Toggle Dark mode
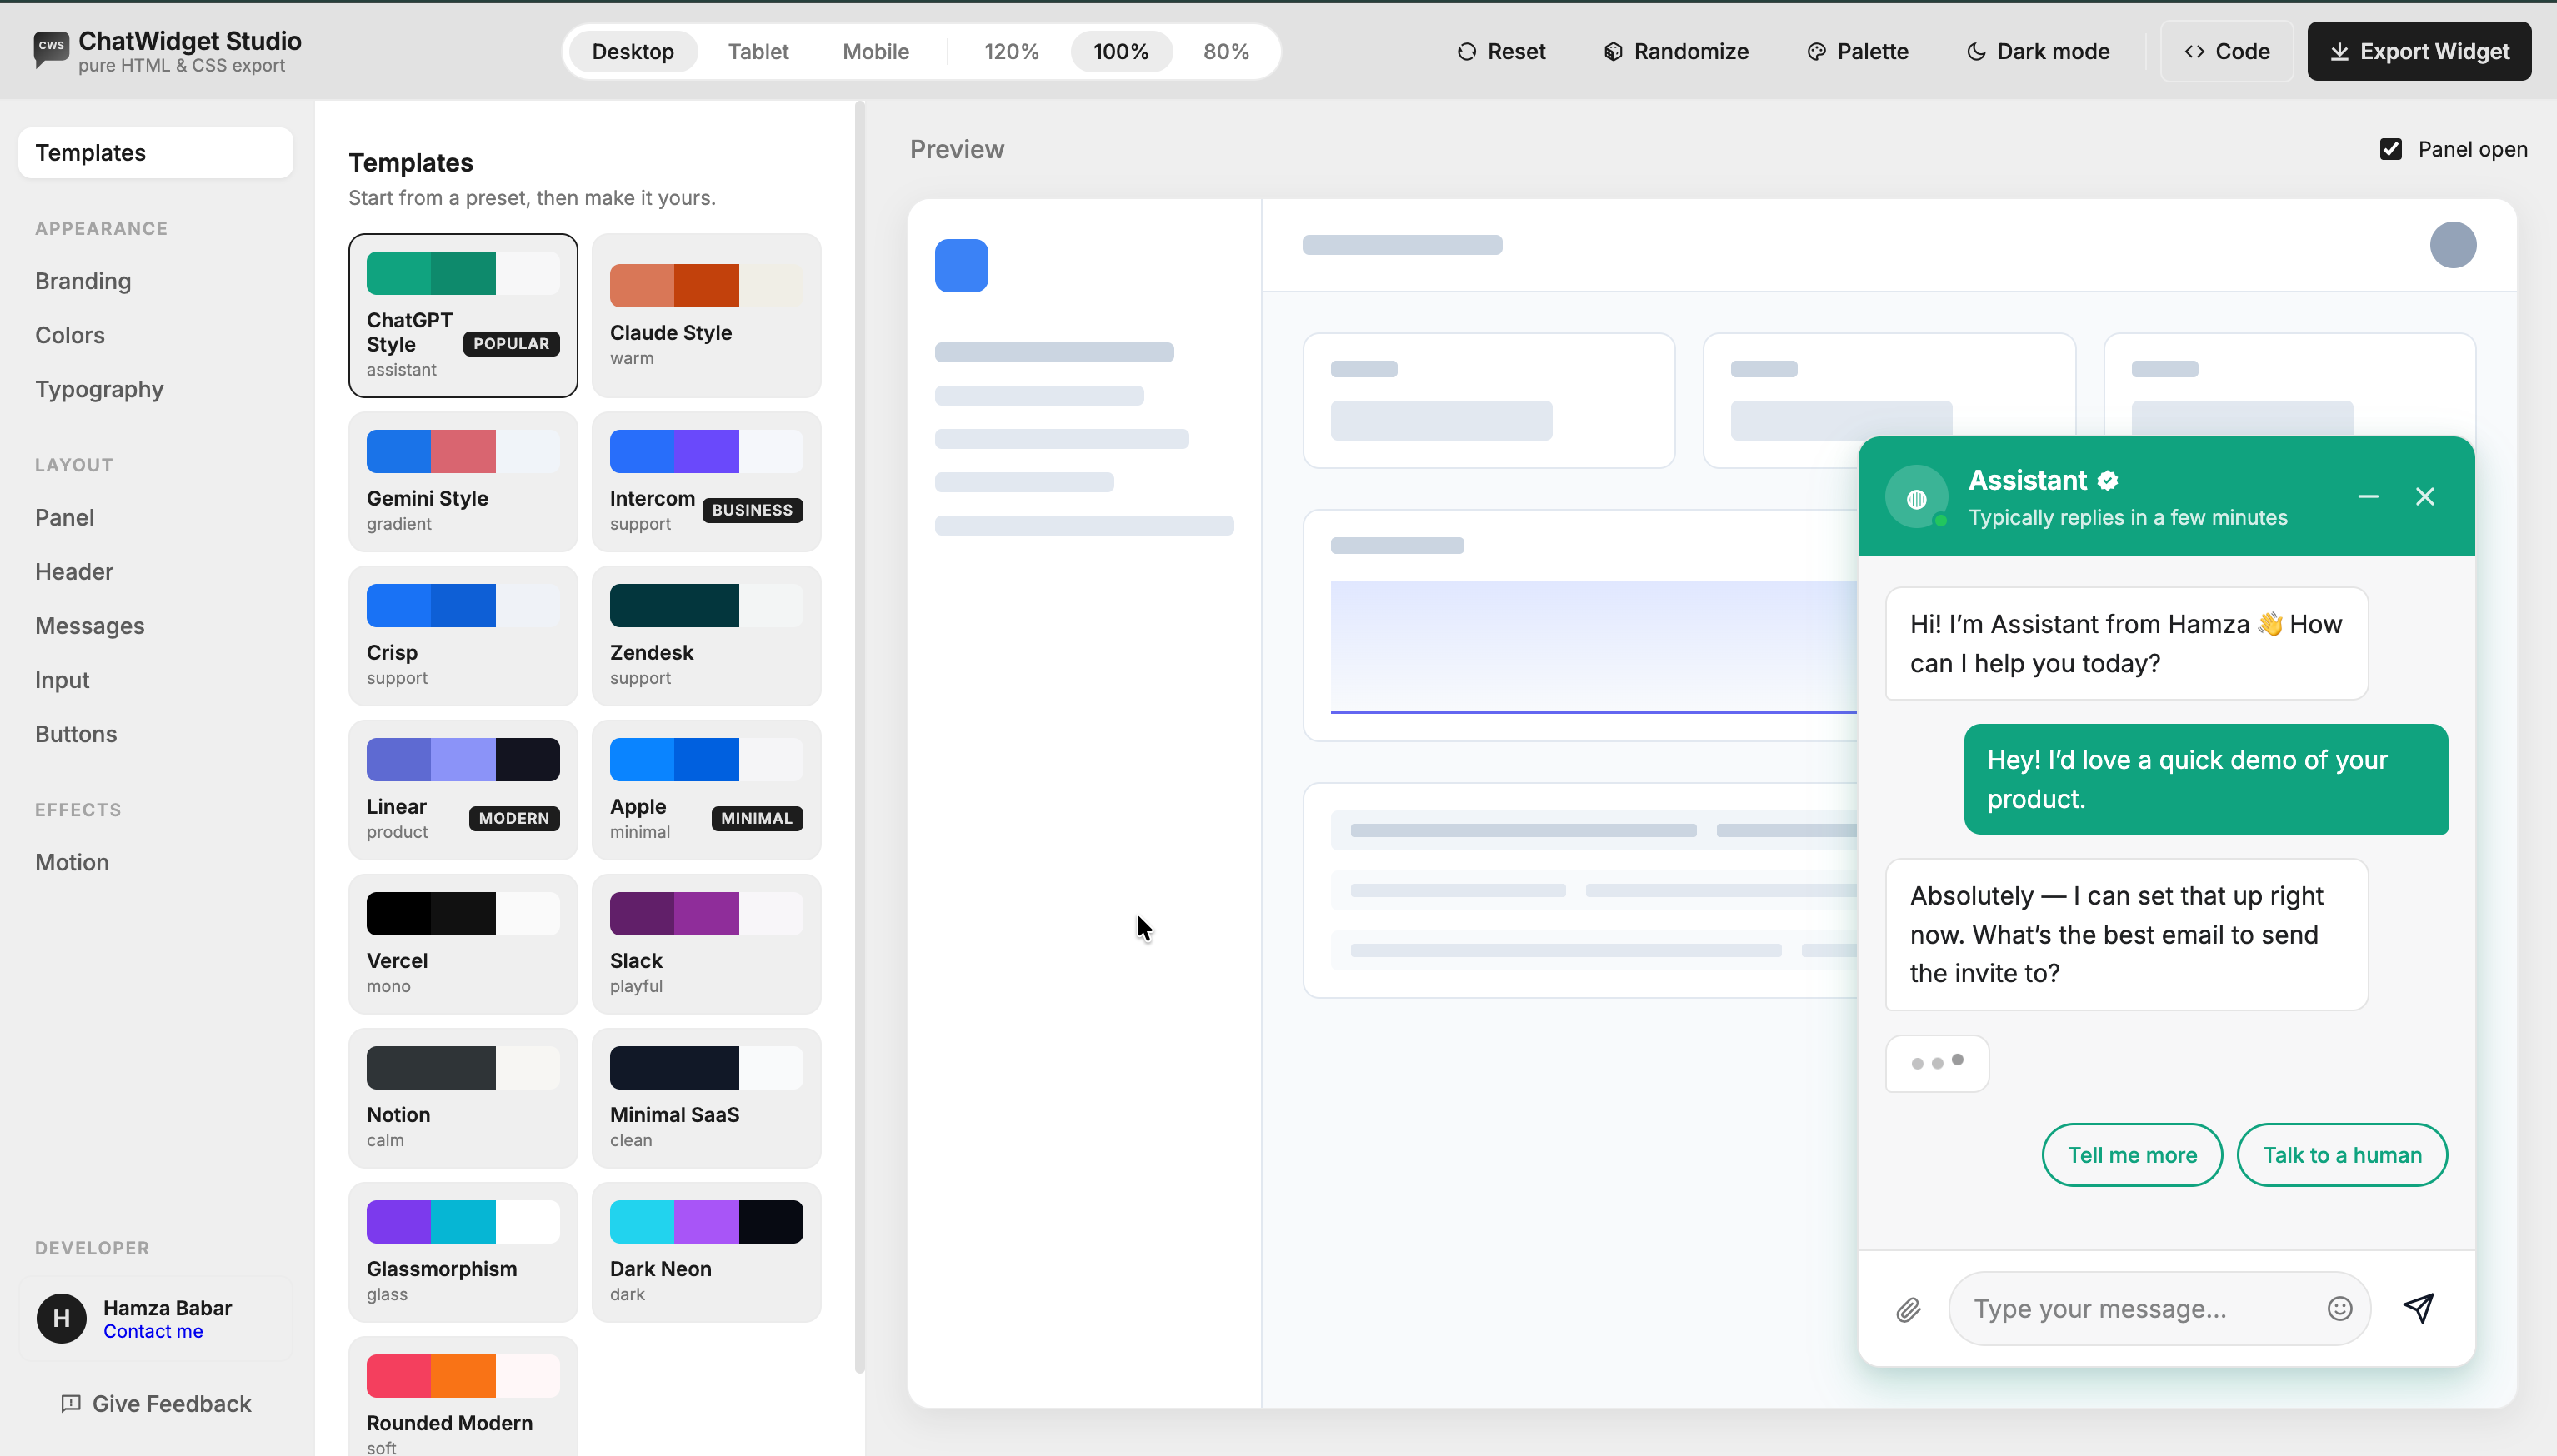 [2038, 51]
